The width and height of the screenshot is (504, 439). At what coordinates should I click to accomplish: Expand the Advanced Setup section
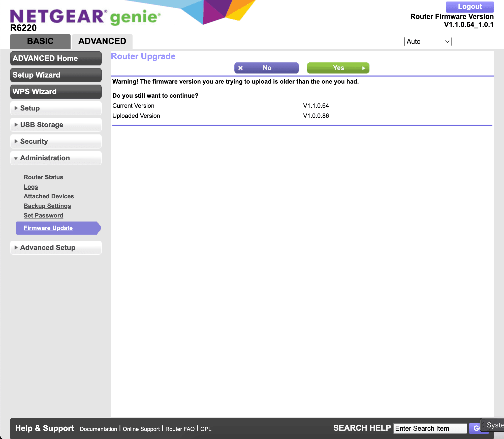[x=56, y=248]
